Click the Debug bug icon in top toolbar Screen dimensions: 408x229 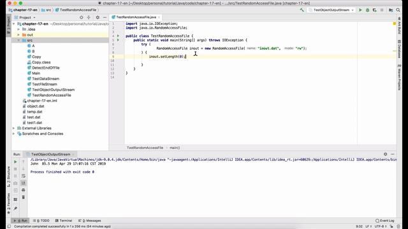point(367,10)
